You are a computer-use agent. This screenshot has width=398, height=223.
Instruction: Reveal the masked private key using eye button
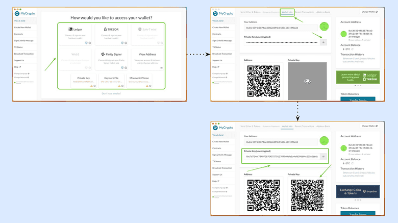pyautogui.click(x=323, y=42)
